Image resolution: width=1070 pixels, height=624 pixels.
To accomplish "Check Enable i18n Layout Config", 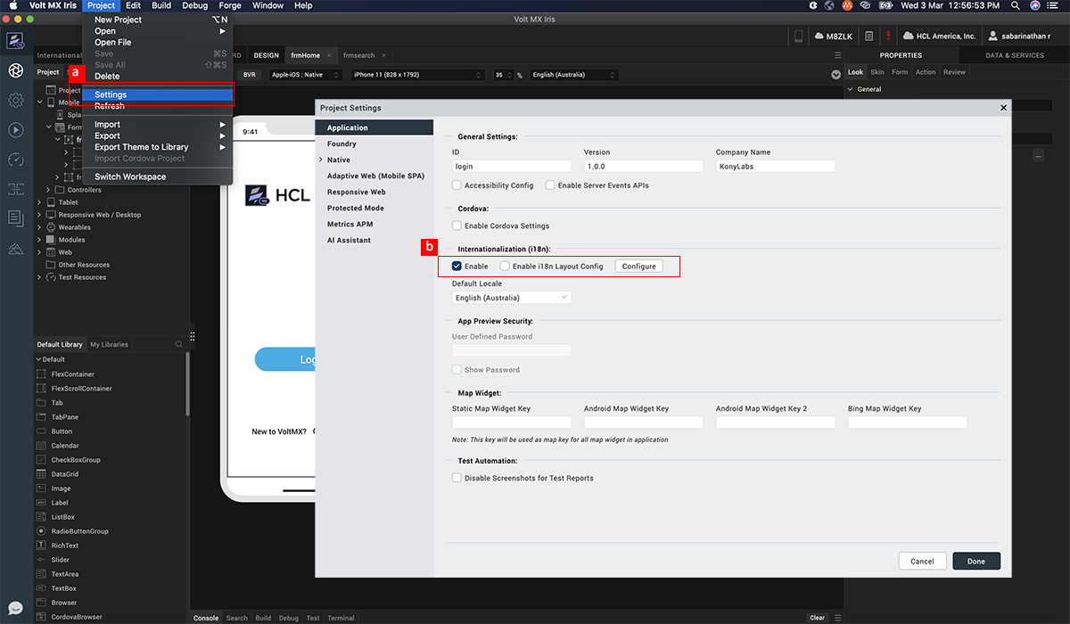I will (x=505, y=267).
